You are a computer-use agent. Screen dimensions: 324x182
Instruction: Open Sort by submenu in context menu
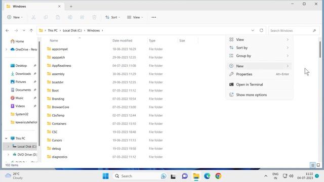click(x=259, y=48)
